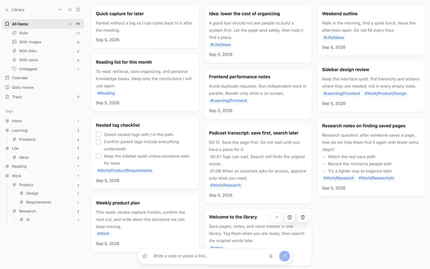Screen dimensions: 430x269
Task: Expand the Library dropdown chevron
Action: point(60,9)
